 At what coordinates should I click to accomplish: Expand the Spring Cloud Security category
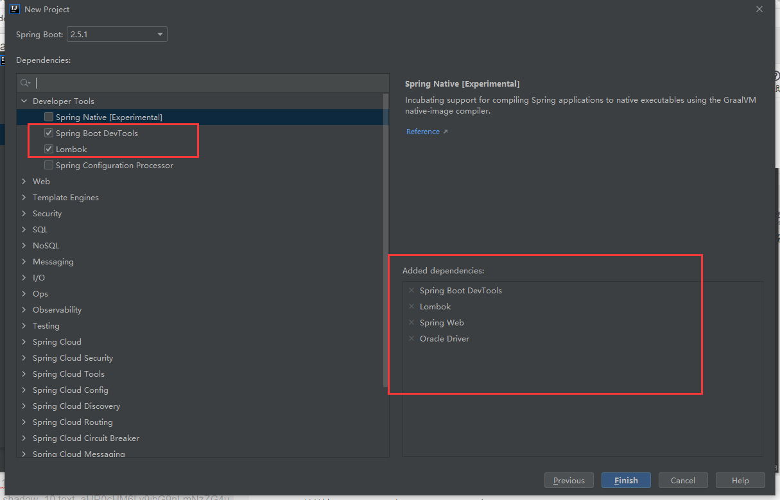[24, 358]
